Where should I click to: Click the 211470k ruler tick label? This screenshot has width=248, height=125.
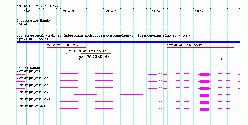coord(154,11)
